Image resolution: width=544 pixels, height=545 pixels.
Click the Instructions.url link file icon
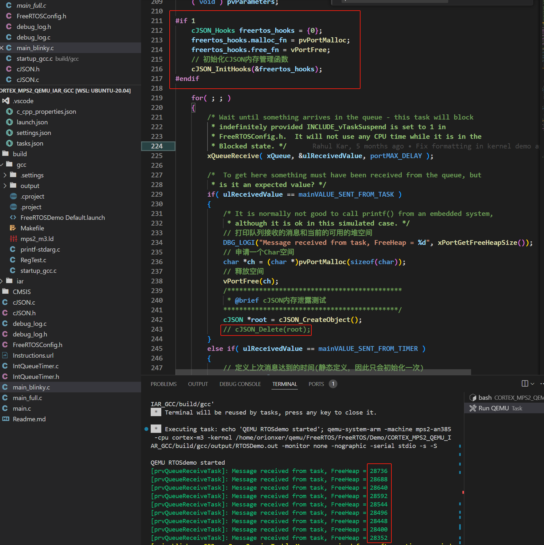(x=5, y=355)
